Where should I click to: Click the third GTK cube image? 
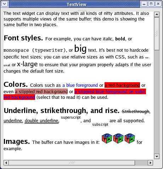click(x=130, y=139)
